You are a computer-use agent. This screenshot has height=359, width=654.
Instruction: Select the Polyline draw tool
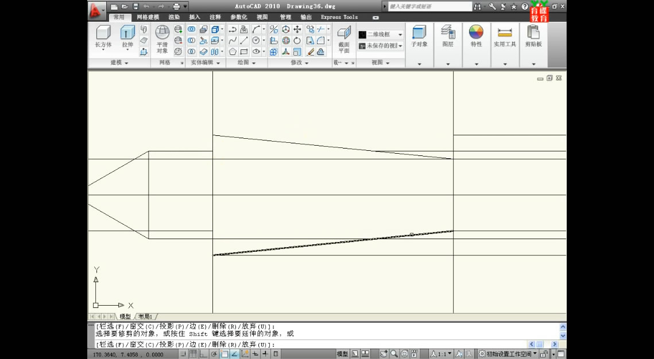233,29
